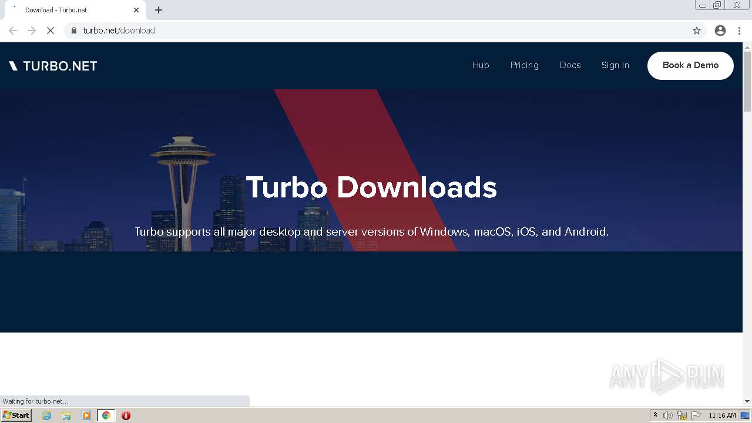The image size is (752, 423).
Task: Open Chrome's three-dot menu
Action: [740, 31]
